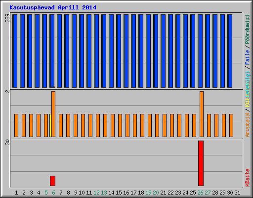Click the 30 KBytes scale label
Viewport: 253px width, 198px height.
pyautogui.click(x=7, y=143)
